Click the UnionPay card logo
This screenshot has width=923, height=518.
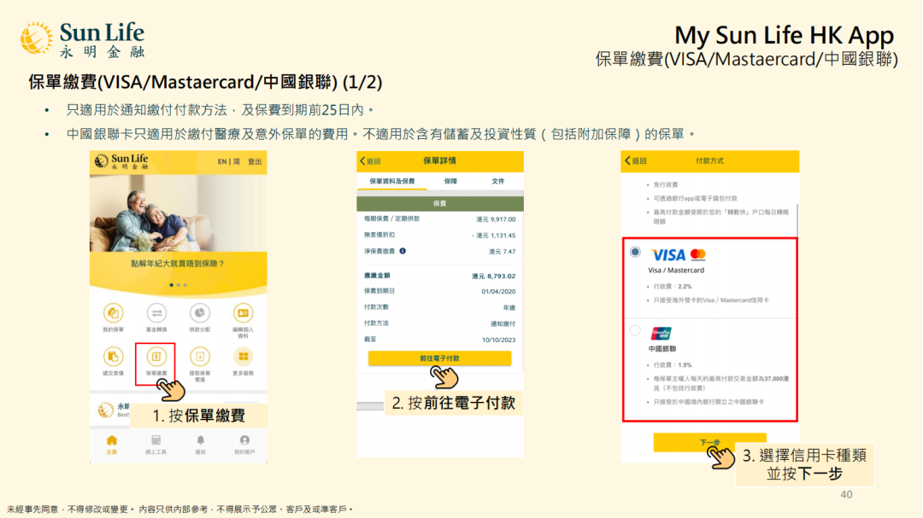[661, 334]
